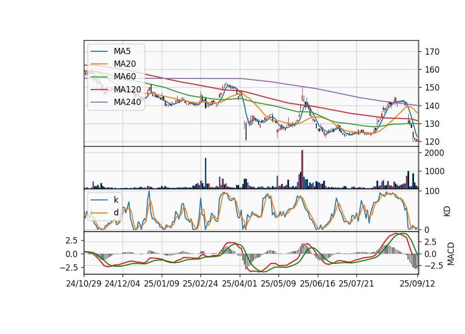Click the 160 price axis tick label
Viewport: 465px width, 334px height.
(432, 70)
